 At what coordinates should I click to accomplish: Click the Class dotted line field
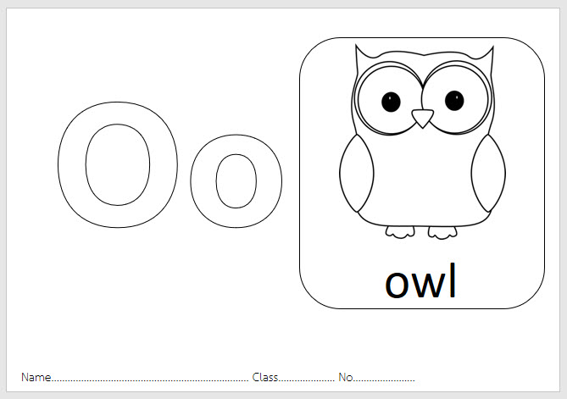(x=306, y=378)
